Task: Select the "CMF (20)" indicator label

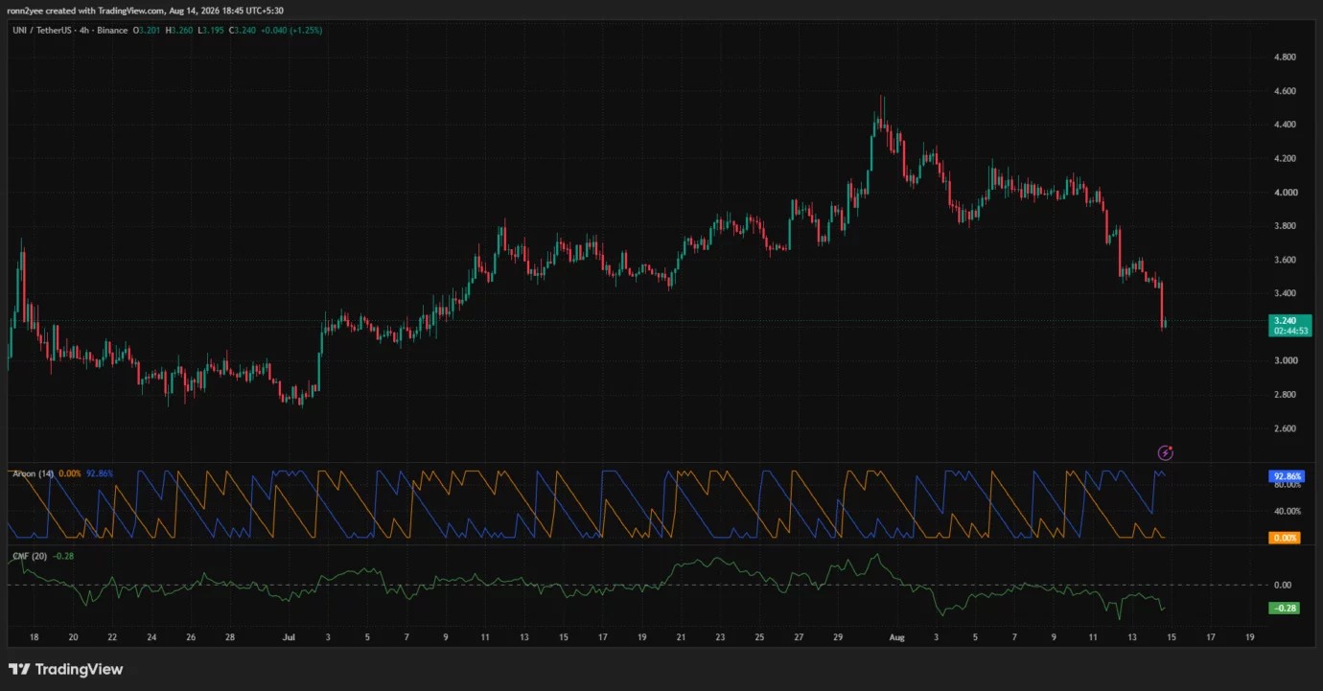Action: click(x=28, y=556)
